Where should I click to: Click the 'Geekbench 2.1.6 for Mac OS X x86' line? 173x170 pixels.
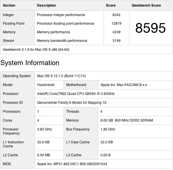(36, 50)
